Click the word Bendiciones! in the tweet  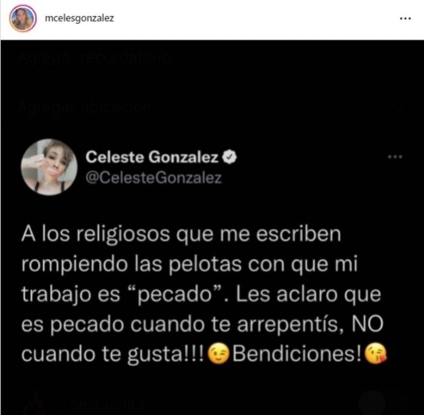tap(297, 354)
